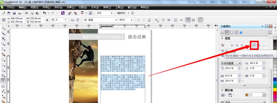Open the 效果(C) menu
This screenshot has height=103, width=277.
click(x=71, y=7)
